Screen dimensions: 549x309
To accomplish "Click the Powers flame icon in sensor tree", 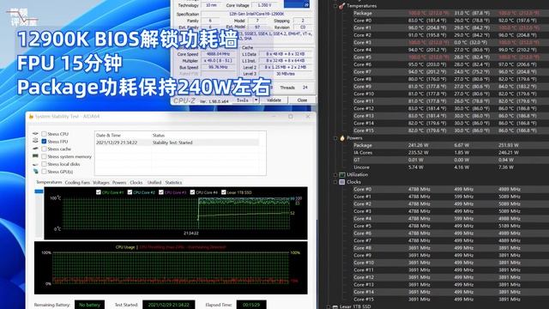I will click(x=342, y=138).
